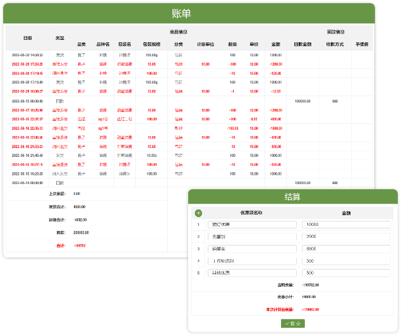Click the green plus add-row icon

click(x=198, y=213)
